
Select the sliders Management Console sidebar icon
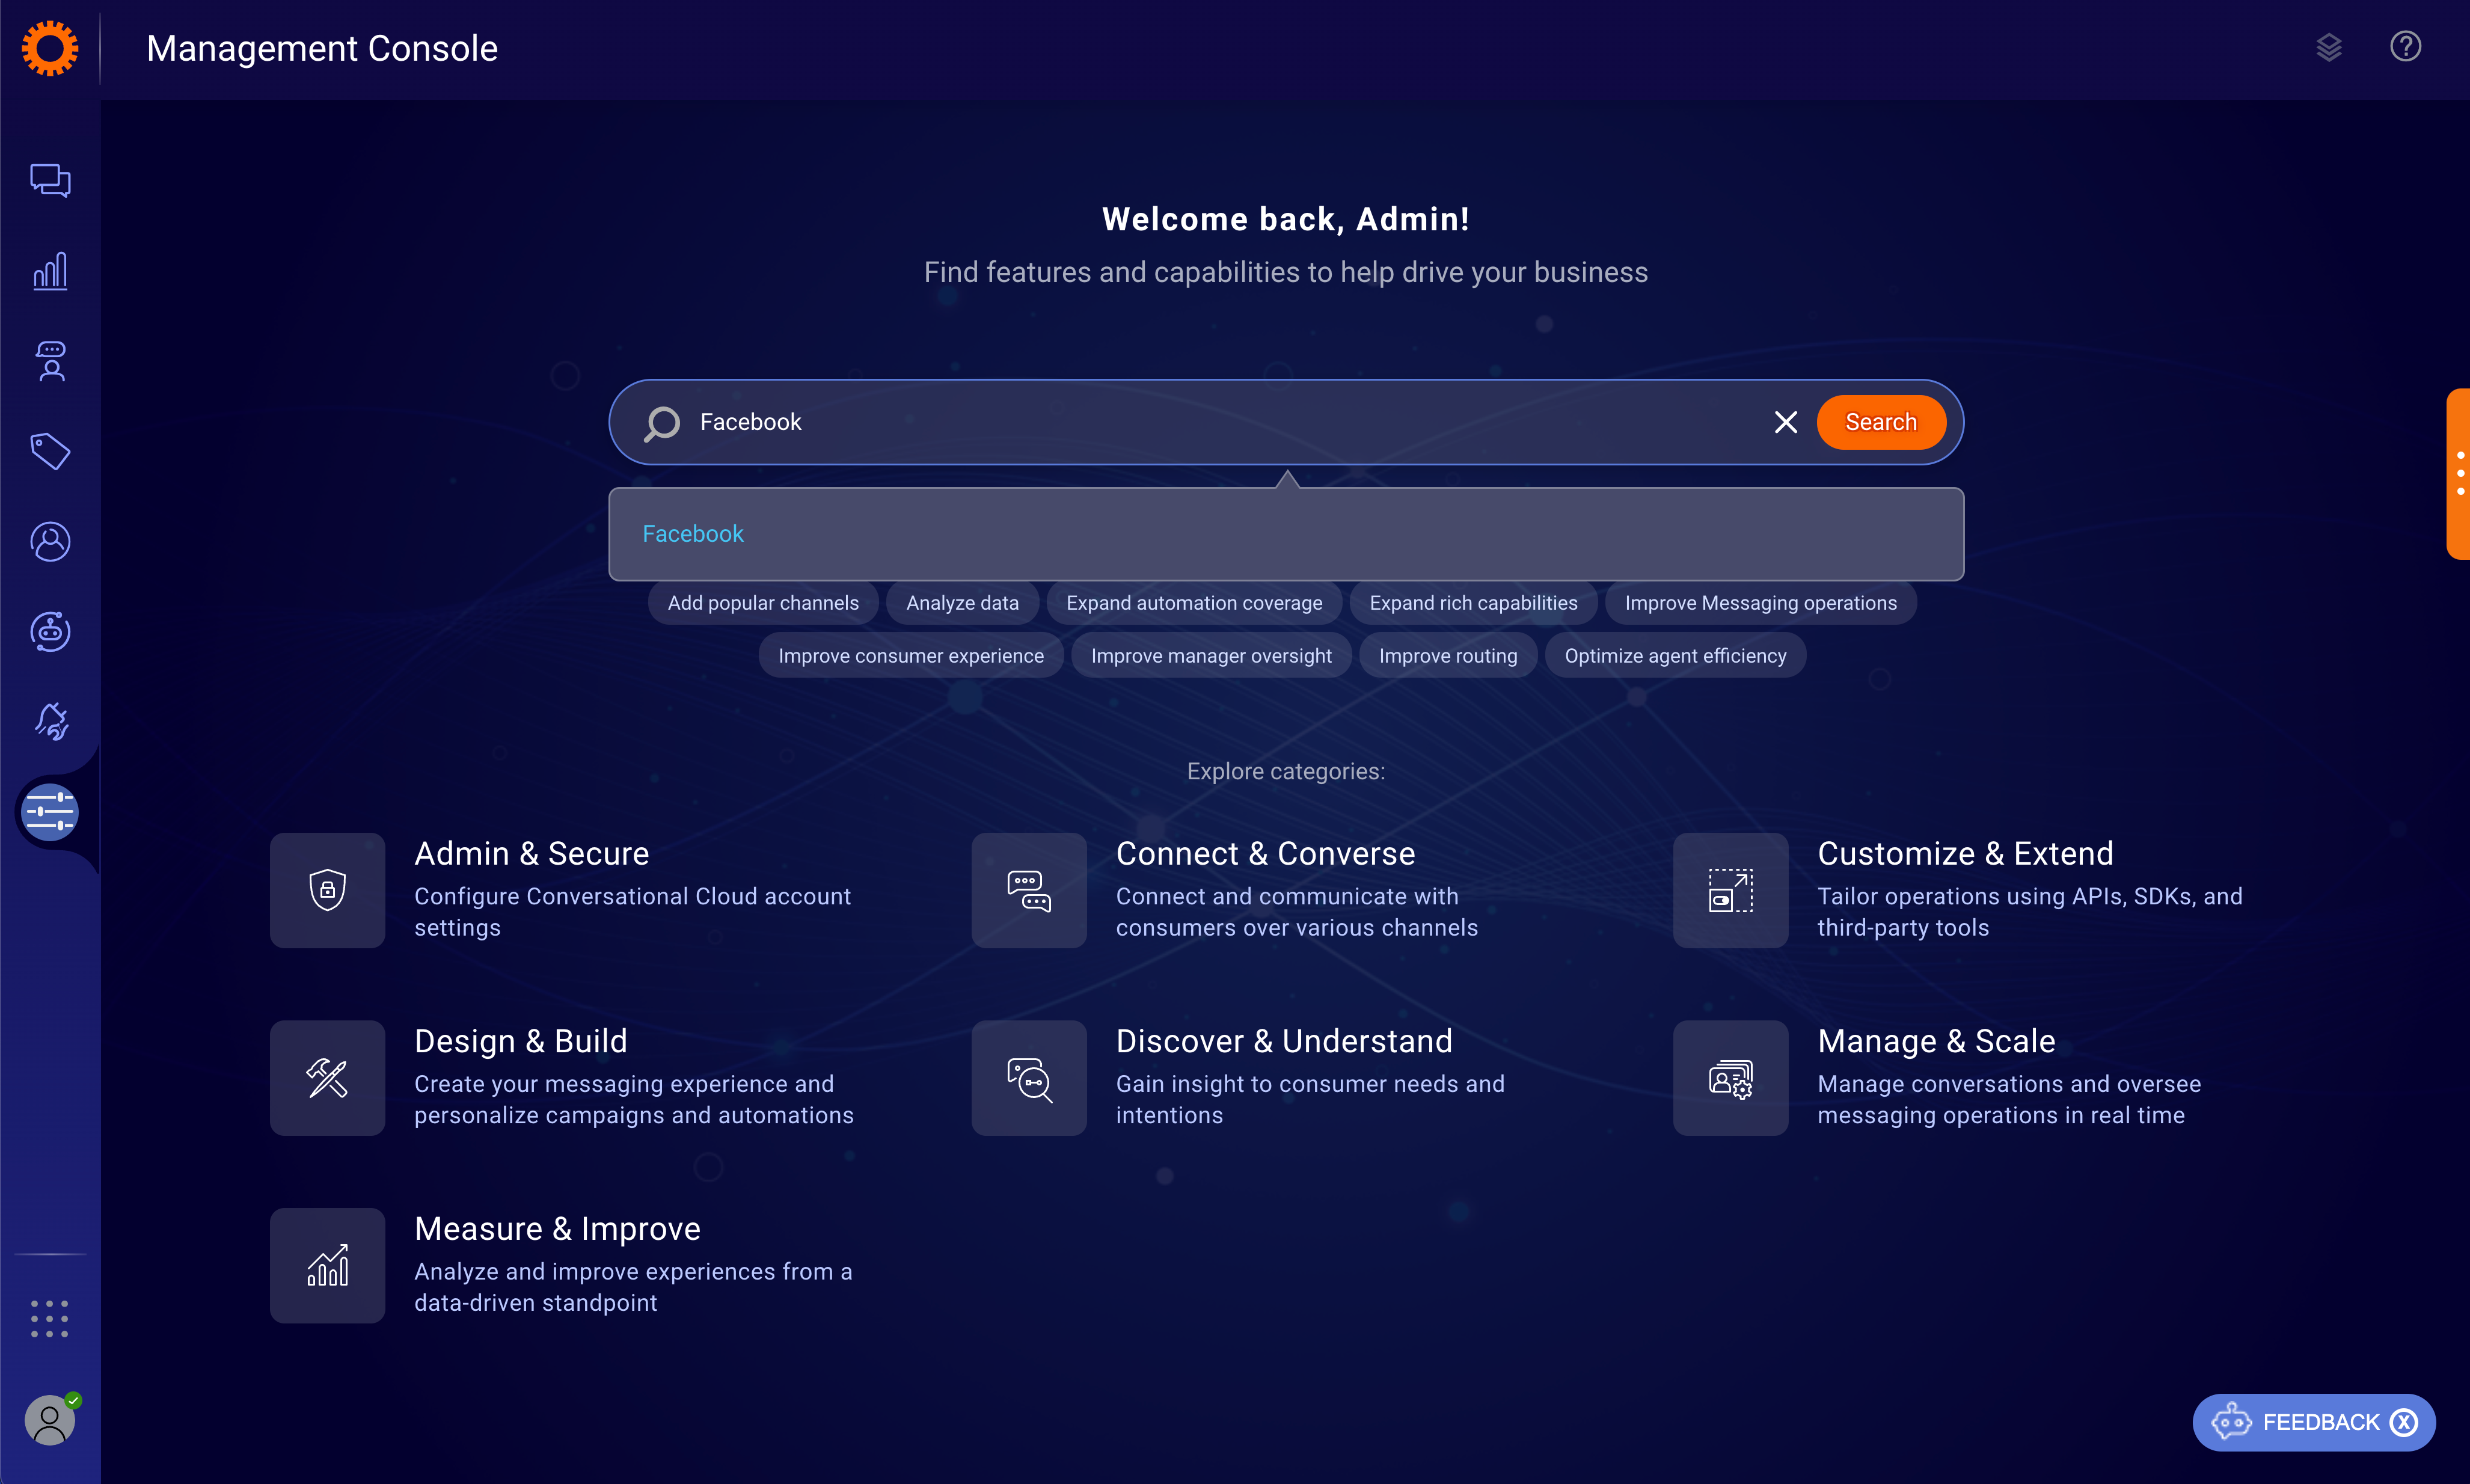(50, 812)
